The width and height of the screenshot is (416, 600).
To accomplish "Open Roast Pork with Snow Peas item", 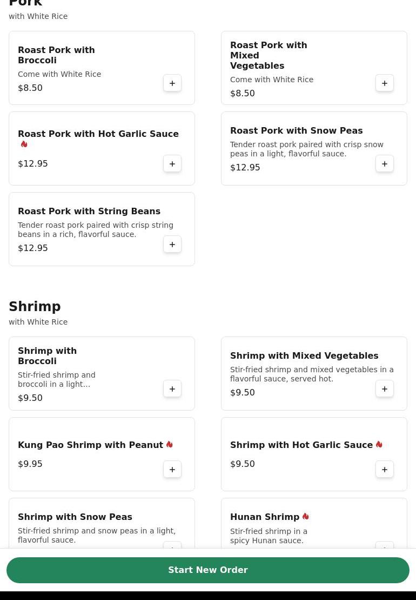I will (x=296, y=131).
